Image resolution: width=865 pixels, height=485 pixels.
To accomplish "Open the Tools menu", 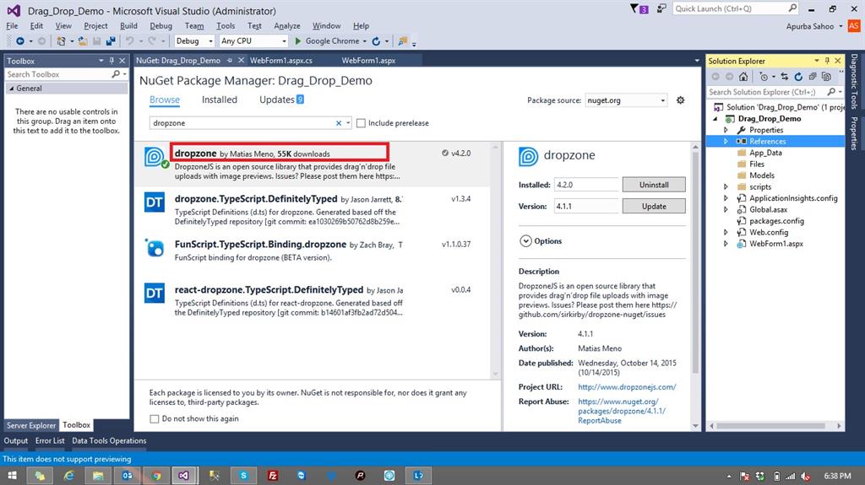I will pos(225,26).
